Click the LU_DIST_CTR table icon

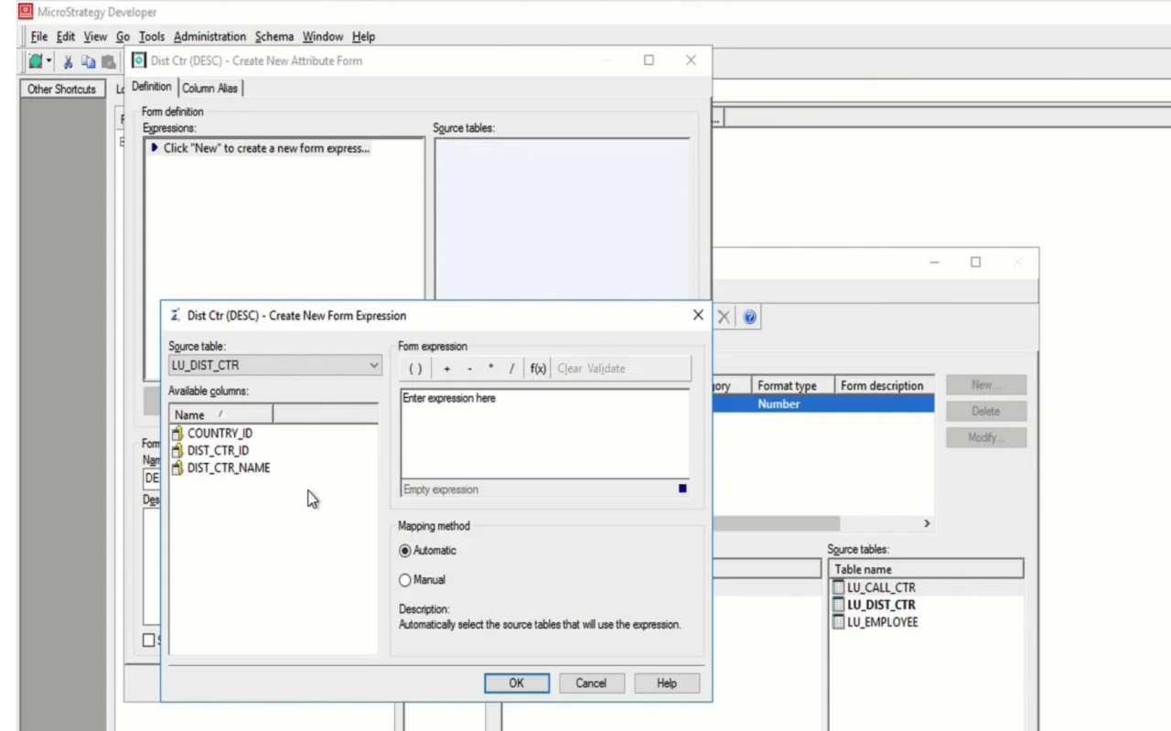pos(838,605)
